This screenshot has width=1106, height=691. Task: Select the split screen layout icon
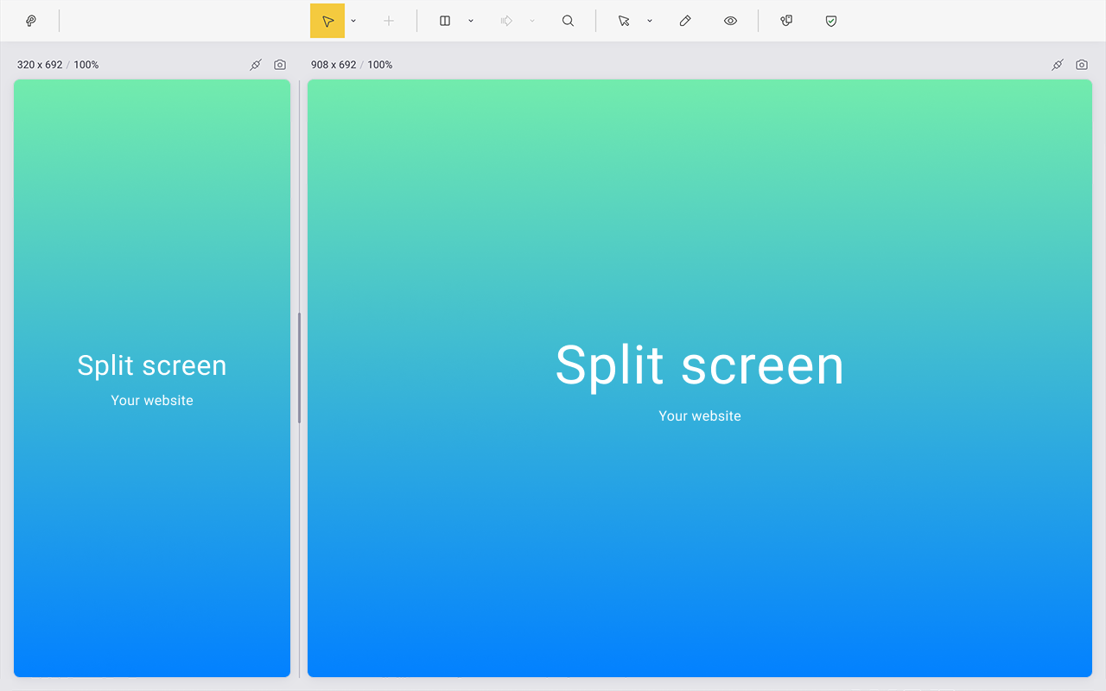445,21
